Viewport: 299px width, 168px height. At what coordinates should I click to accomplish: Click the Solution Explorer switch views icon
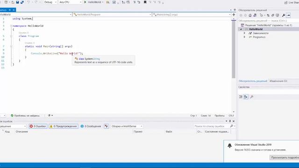pyautogui.click(x=255, y=15)
